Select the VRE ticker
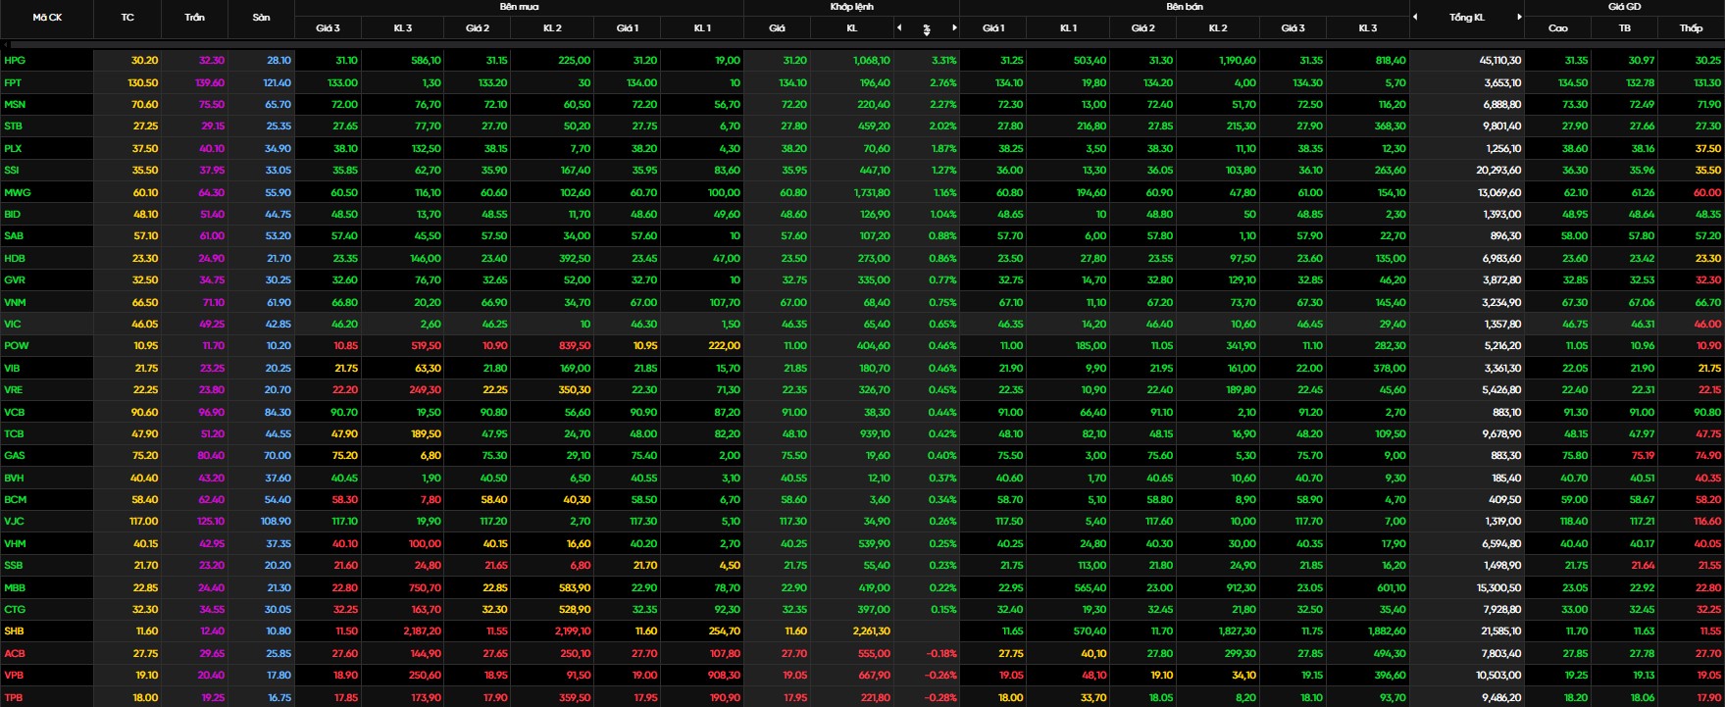This screenshot has width=1725, height=707. (x=14, y=389)
